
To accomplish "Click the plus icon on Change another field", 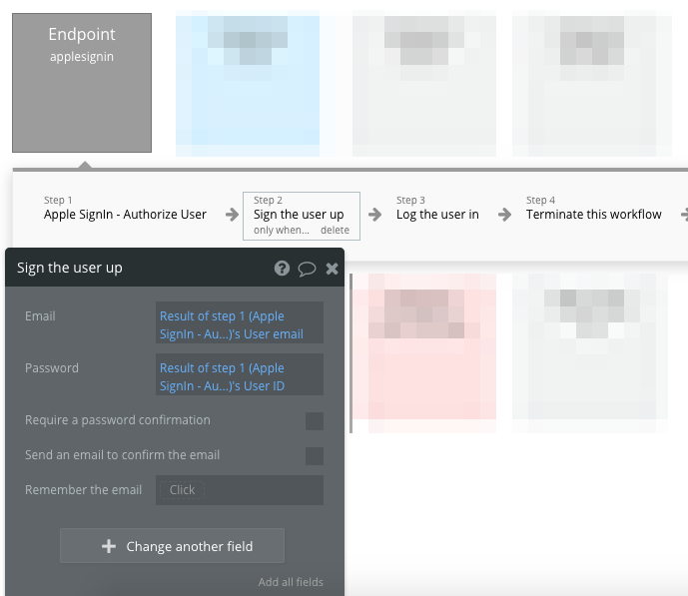I will click(109, 546).
